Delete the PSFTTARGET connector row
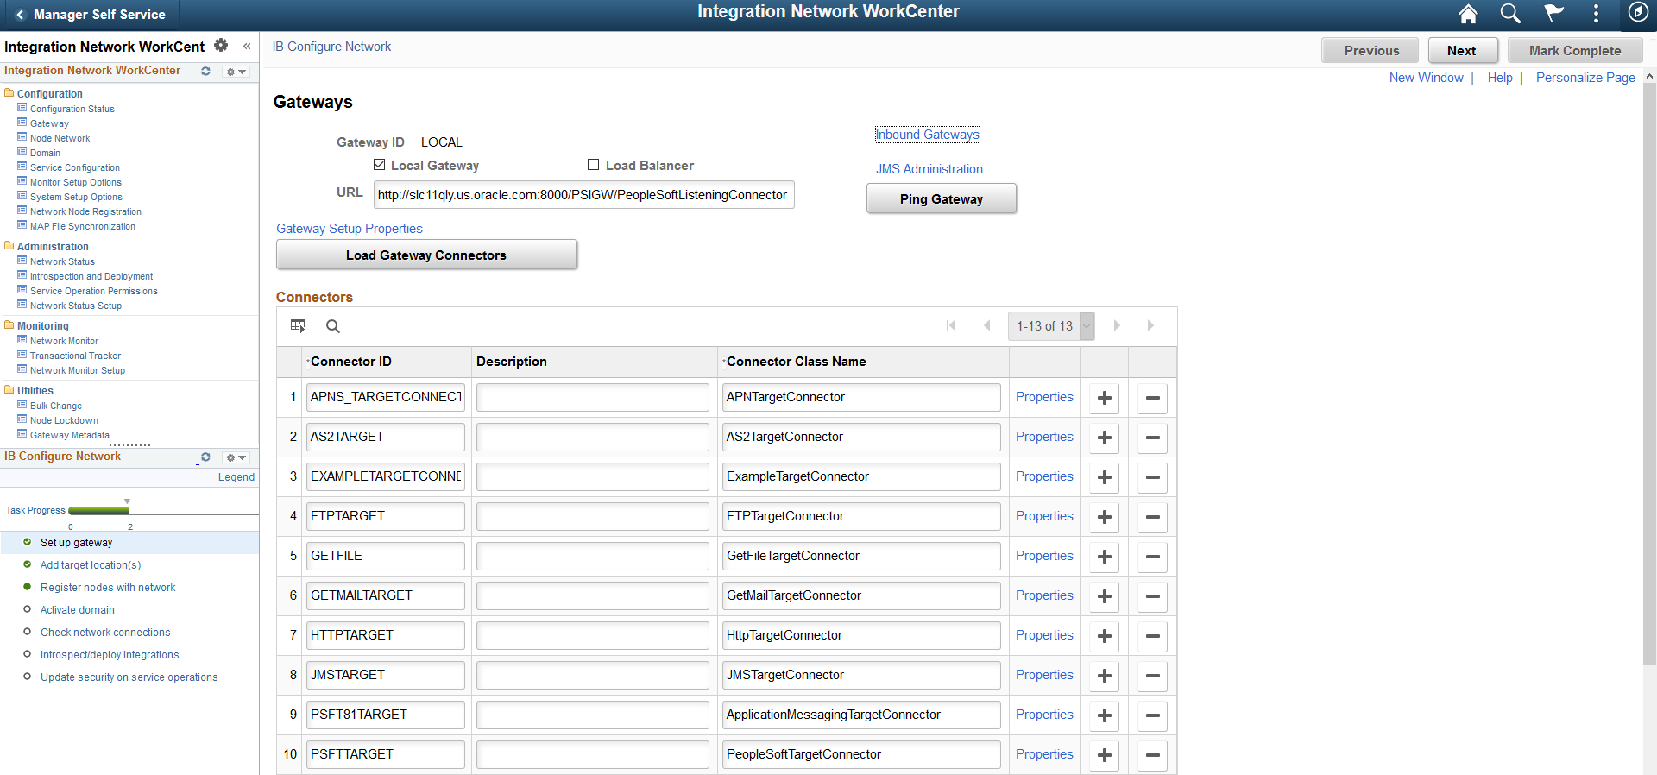Viewport: 1657px width, 775px height. [1152, 755]
